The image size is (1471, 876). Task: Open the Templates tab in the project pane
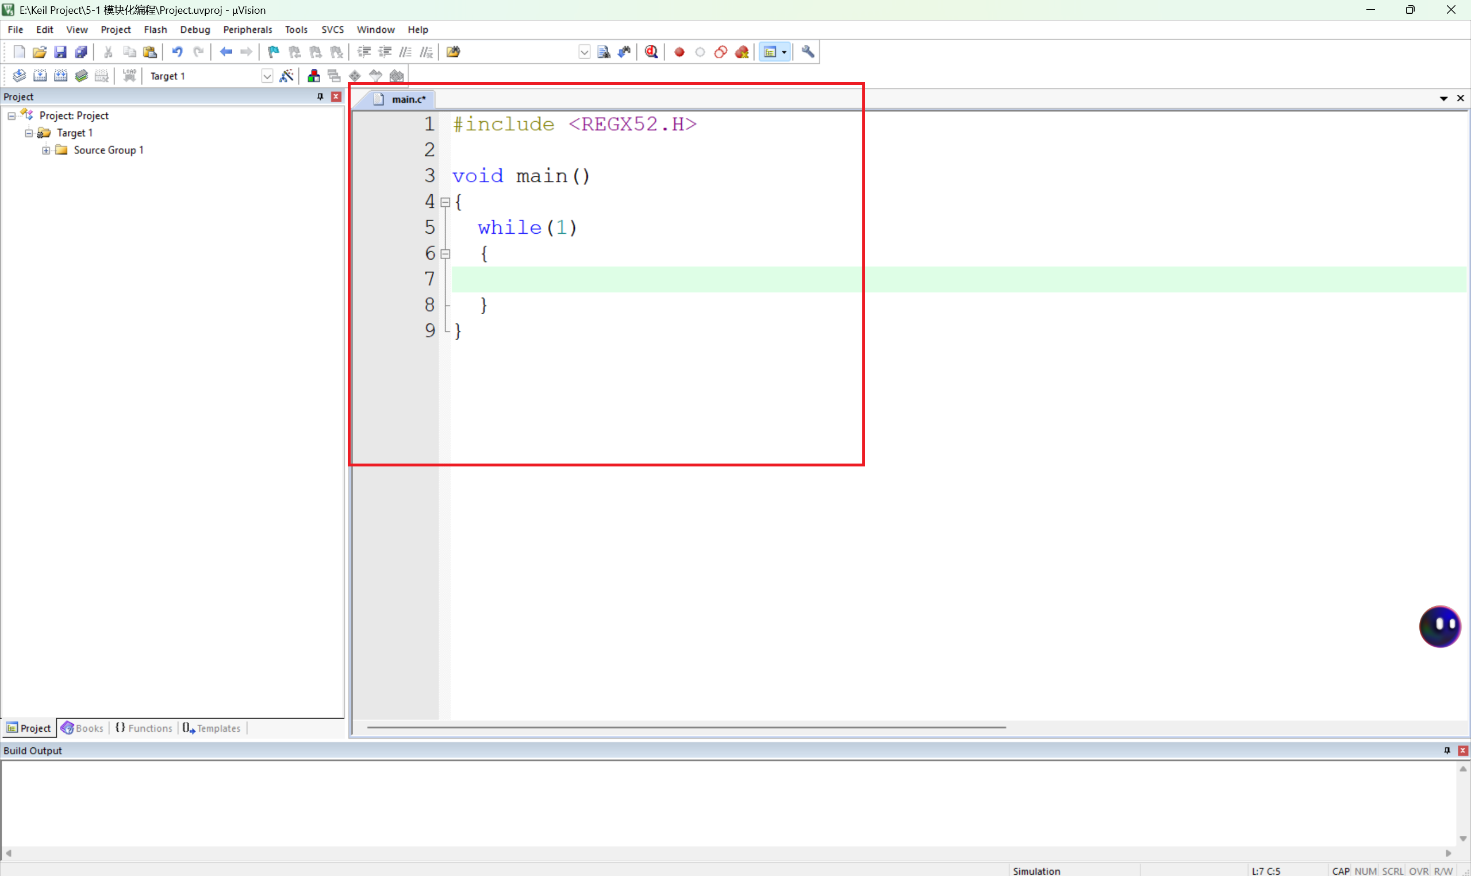[x=212, y=728]
